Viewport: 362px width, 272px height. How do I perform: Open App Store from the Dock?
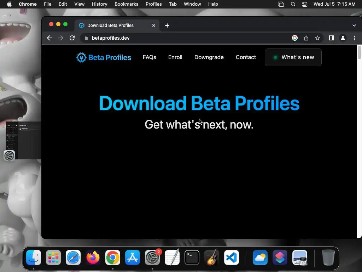[133, 257]
